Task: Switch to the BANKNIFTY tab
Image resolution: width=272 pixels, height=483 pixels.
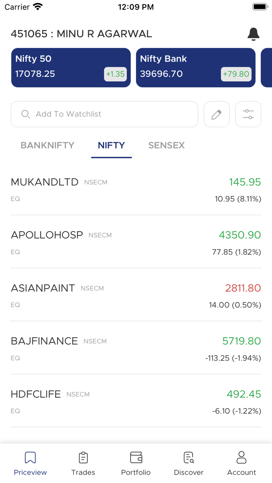Action: coord(47,146)
